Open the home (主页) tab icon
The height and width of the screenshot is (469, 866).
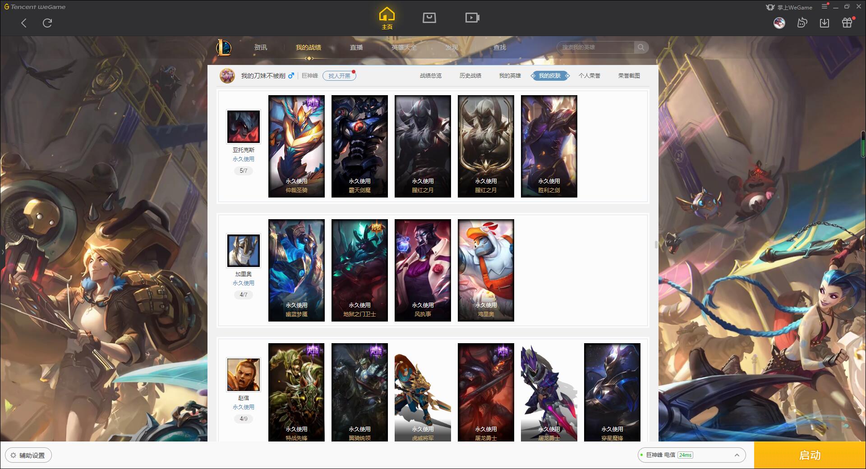[x=387, y=18]
